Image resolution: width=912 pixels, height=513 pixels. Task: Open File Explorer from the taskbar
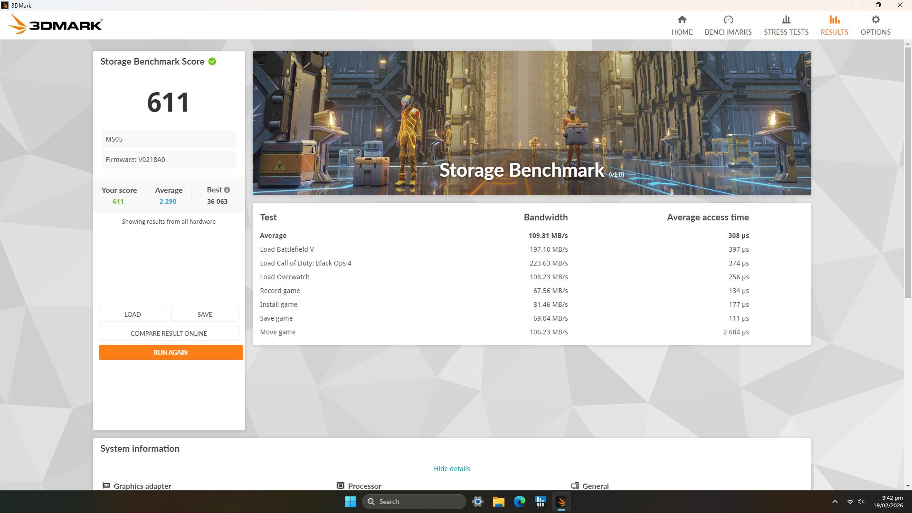coord(498,502)
